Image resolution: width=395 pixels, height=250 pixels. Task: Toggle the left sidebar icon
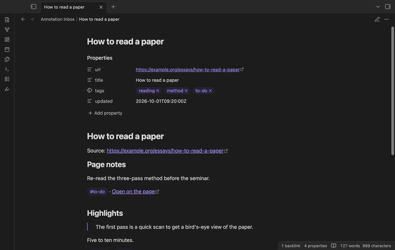point(34,7)
